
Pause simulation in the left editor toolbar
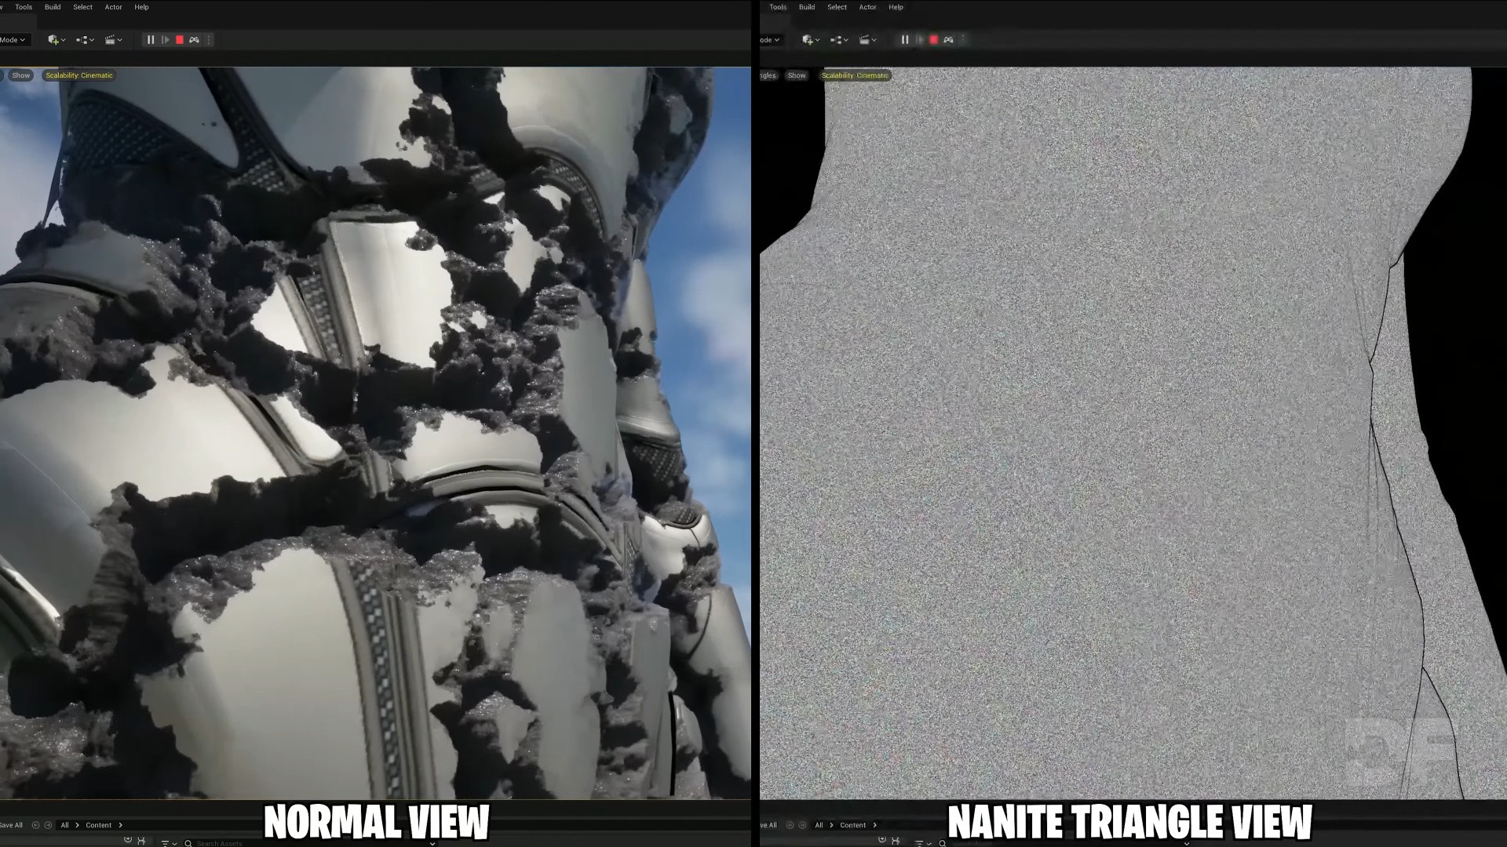[150, 40]
